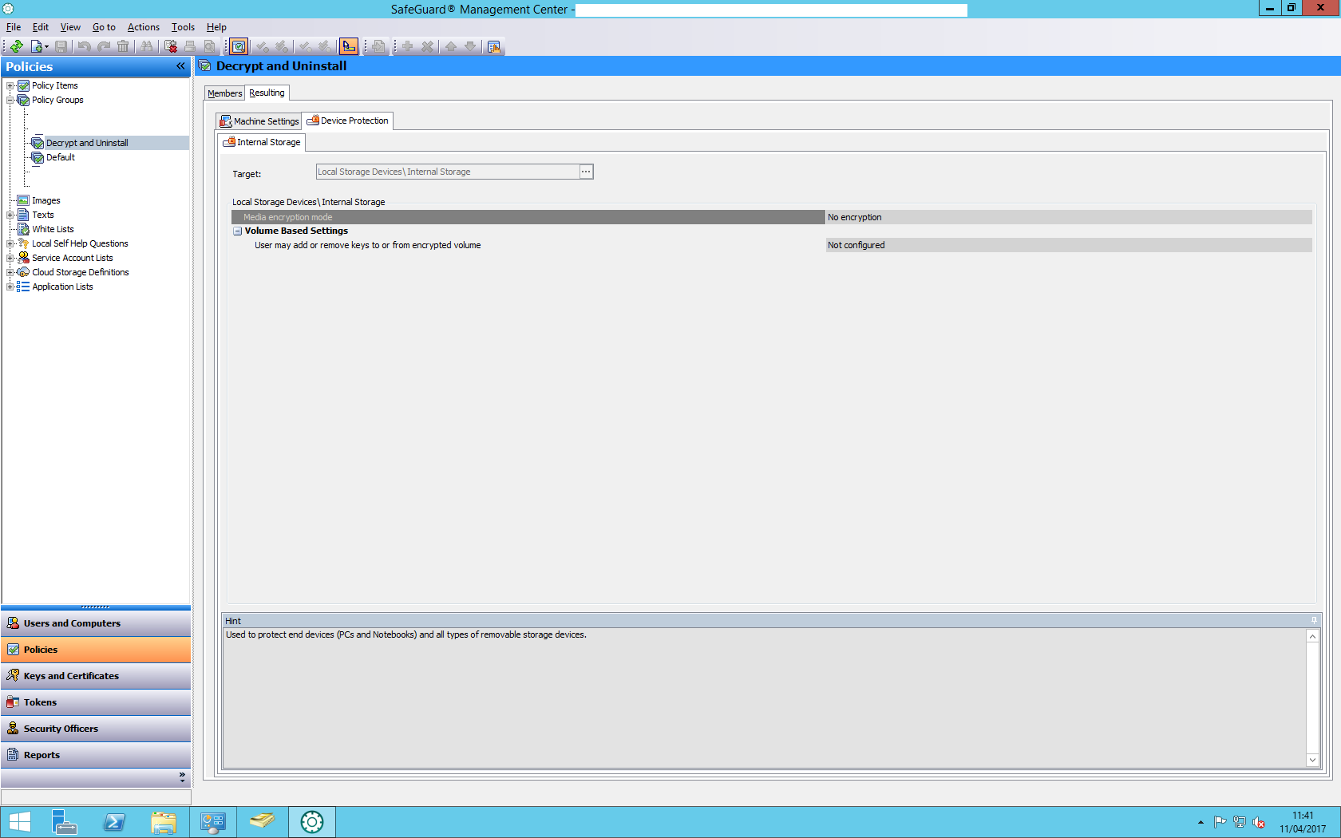Expand the Texts tree node
Screen dimensions: 1341x838
point(10,215)
